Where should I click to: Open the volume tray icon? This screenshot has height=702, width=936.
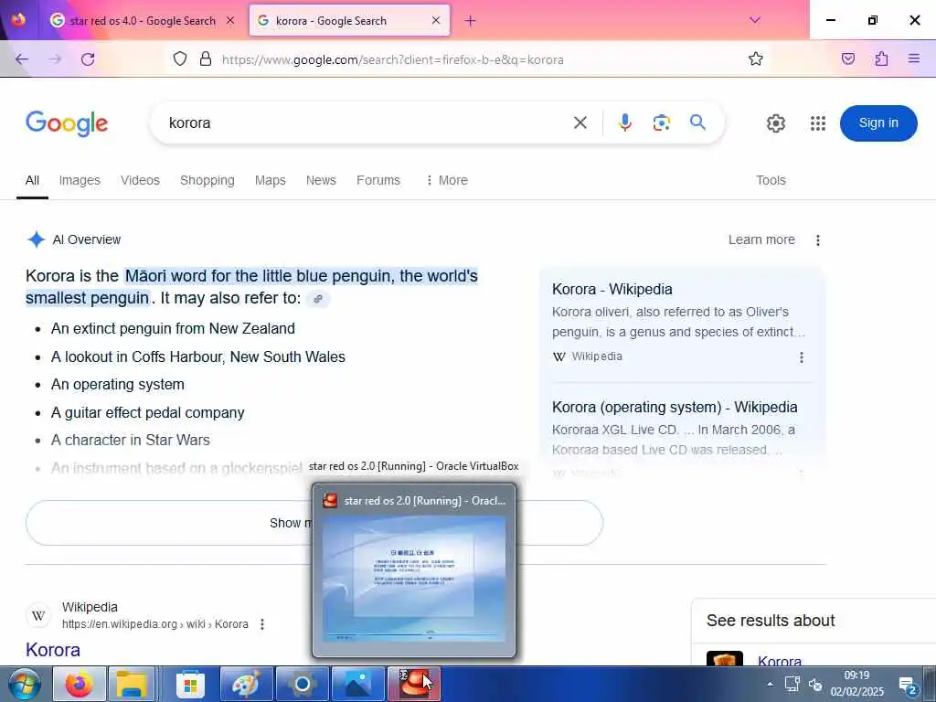[x=815, y=684]
